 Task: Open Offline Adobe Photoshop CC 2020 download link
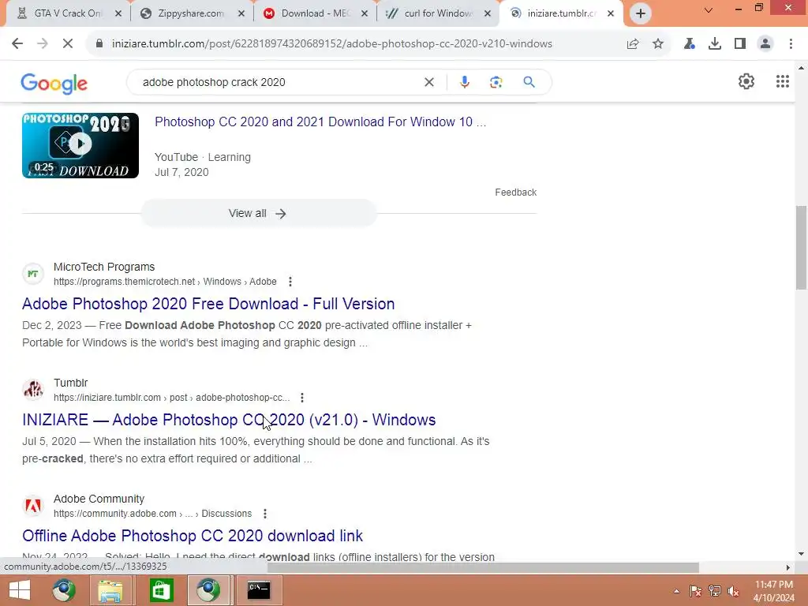[193, 536]
